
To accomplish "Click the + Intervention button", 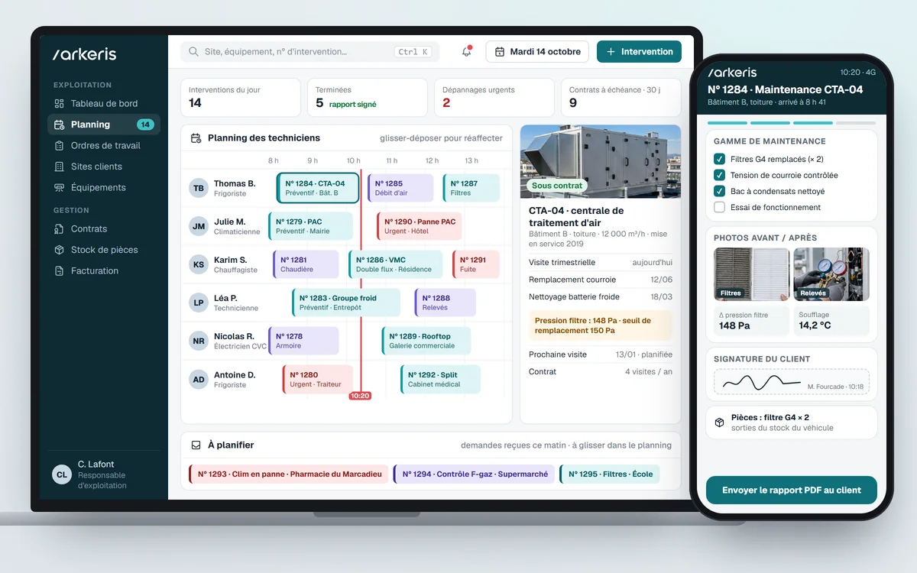I will pyautogui.click(x=639, y=52).
